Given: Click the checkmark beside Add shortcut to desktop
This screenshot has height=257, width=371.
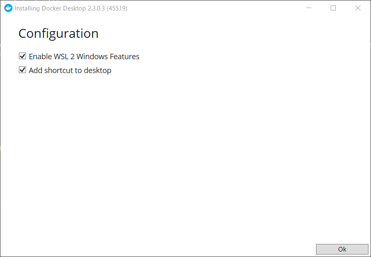Looking at the screenshot, I should [23, 70].
